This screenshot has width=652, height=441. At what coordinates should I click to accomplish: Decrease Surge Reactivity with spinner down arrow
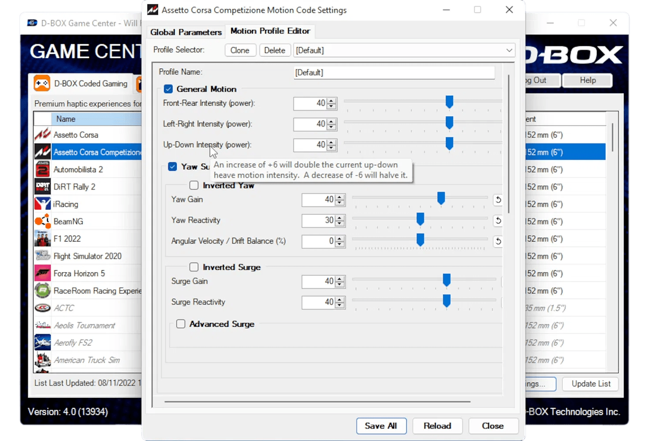[x=340, y=305]
